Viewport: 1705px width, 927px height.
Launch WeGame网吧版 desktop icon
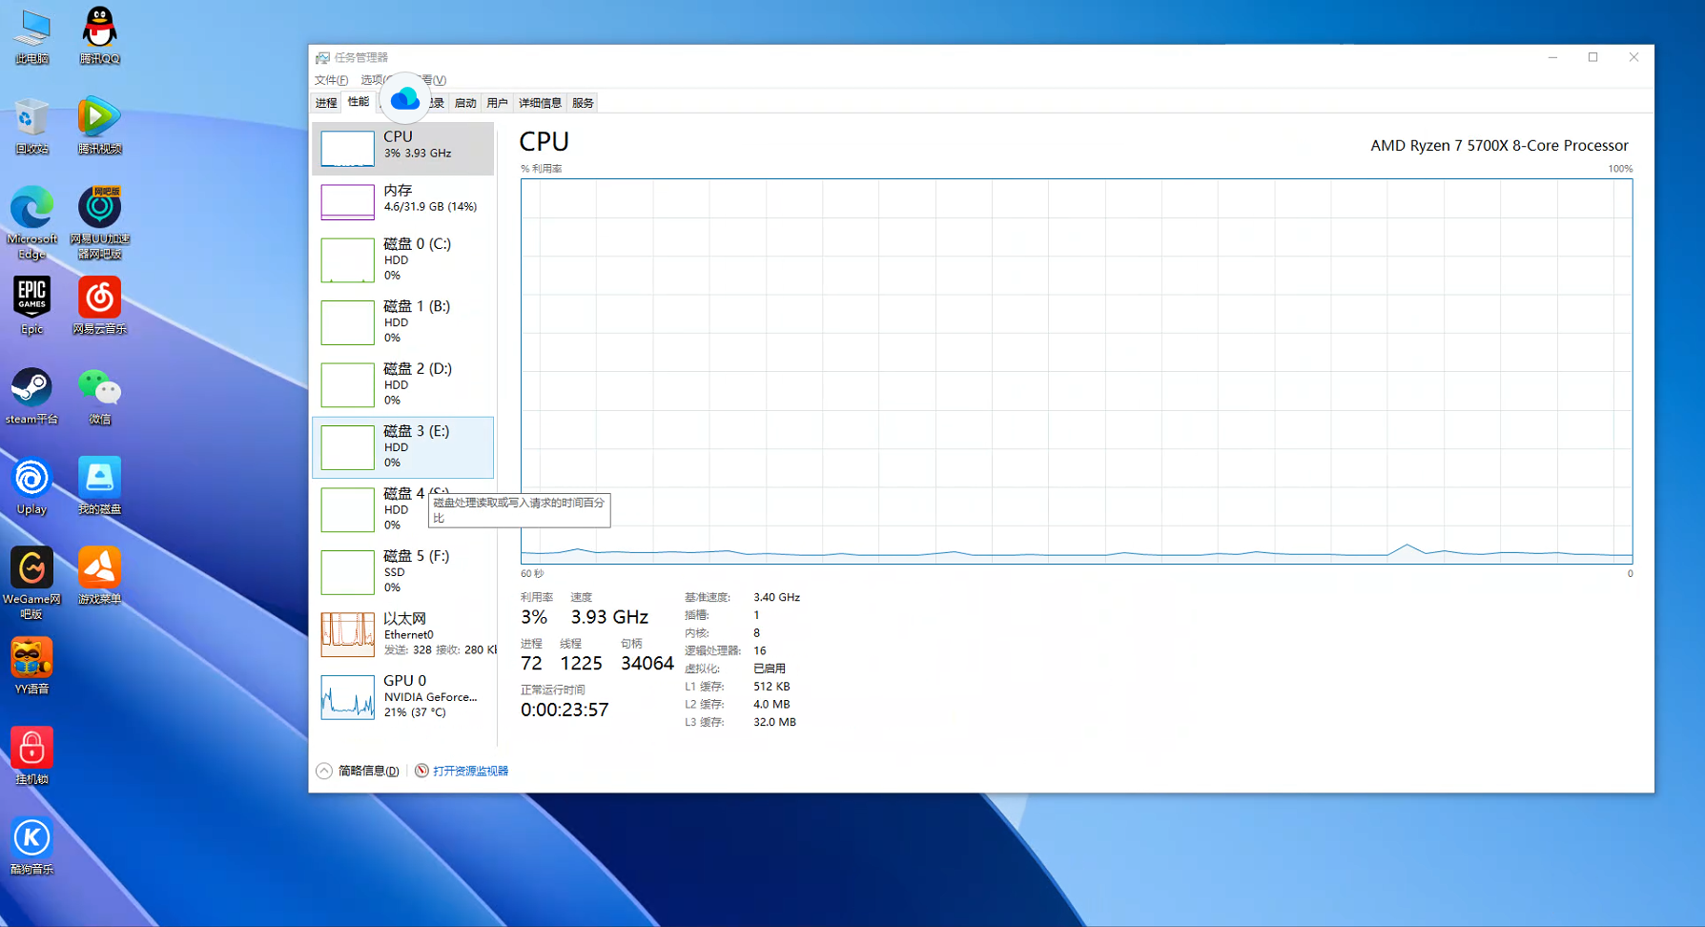[x=31, y=583]
